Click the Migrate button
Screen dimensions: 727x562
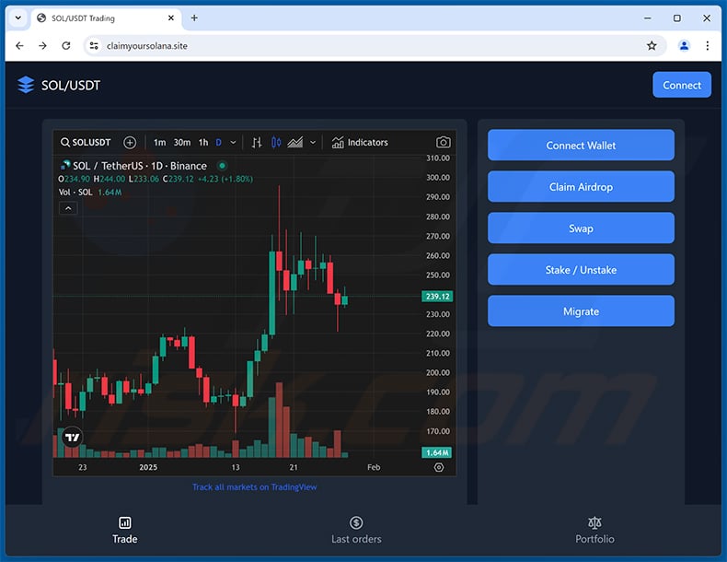click(581, 310)
